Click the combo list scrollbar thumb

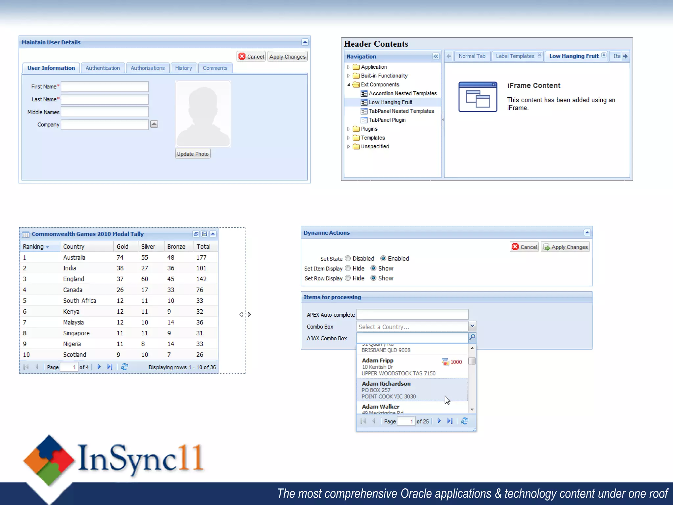pyautogui.click(x=472, y=361)
